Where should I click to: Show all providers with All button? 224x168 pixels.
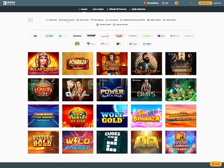[x=35, y=36]
